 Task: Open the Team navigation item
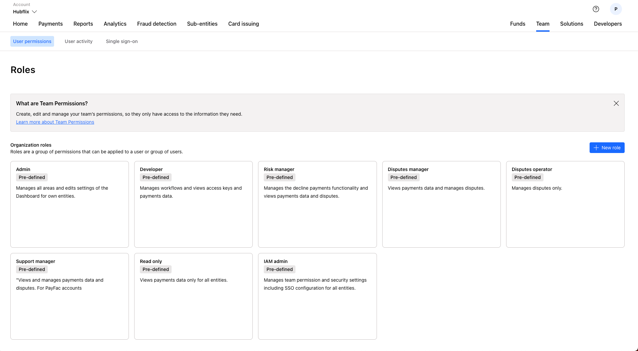[543, 24]
